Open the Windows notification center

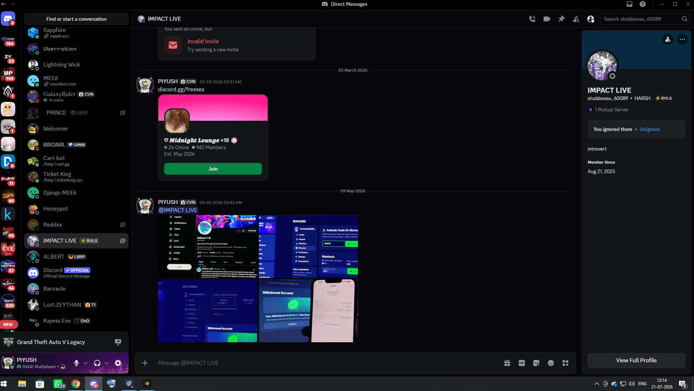682,384
